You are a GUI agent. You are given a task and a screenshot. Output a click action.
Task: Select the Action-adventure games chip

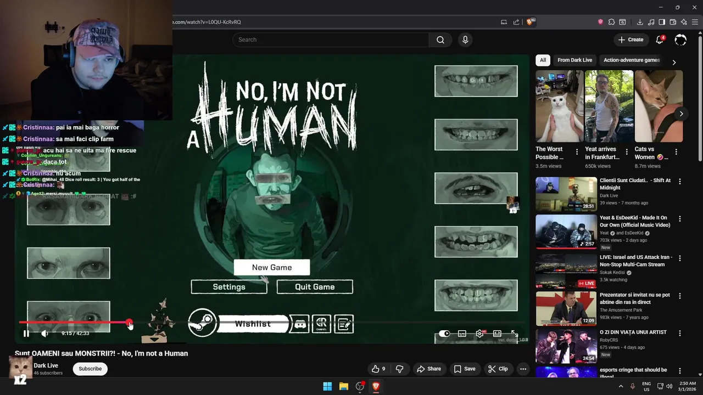[632, 60]
